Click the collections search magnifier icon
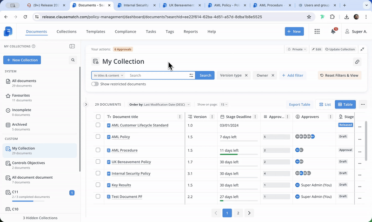 [73, 60]
